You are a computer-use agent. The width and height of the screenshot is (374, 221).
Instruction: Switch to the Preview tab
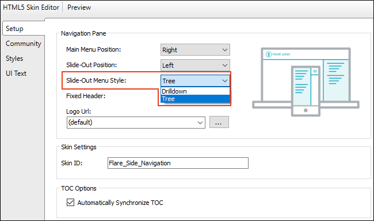pos(79,7)
